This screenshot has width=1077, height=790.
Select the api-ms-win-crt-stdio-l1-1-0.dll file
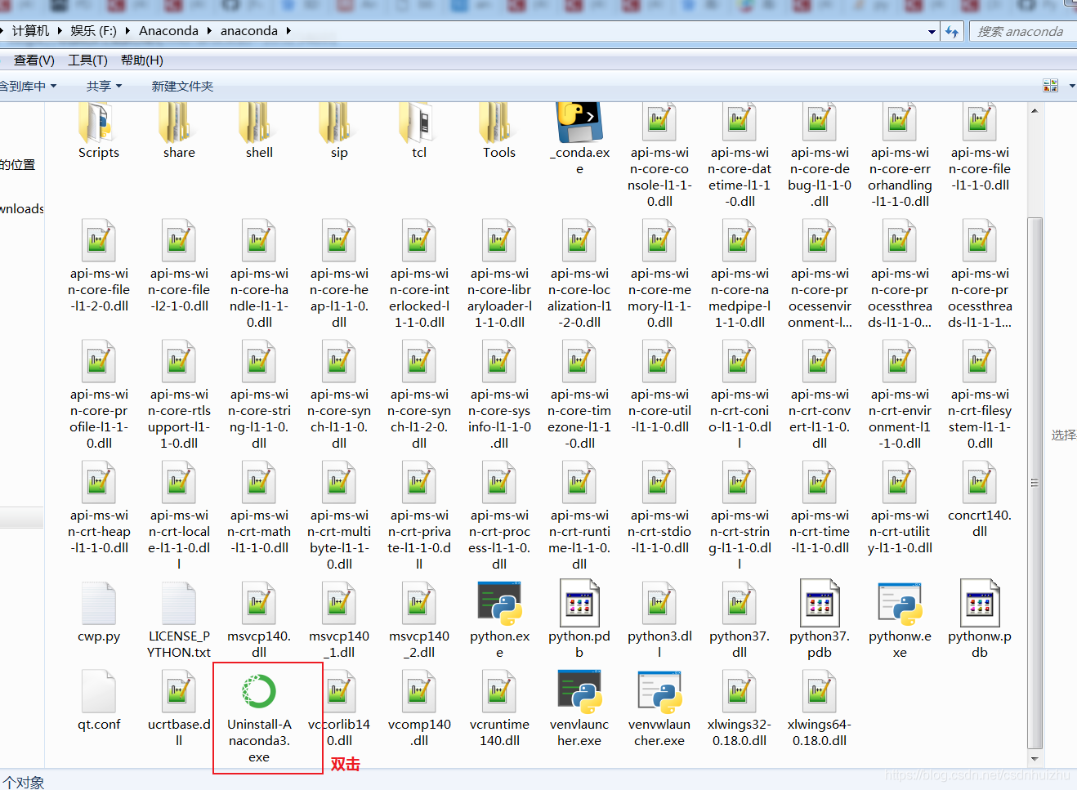click(x=659, y=508)
